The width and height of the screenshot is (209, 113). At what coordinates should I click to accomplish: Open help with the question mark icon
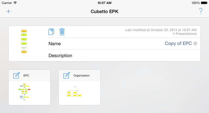point(201,11)
